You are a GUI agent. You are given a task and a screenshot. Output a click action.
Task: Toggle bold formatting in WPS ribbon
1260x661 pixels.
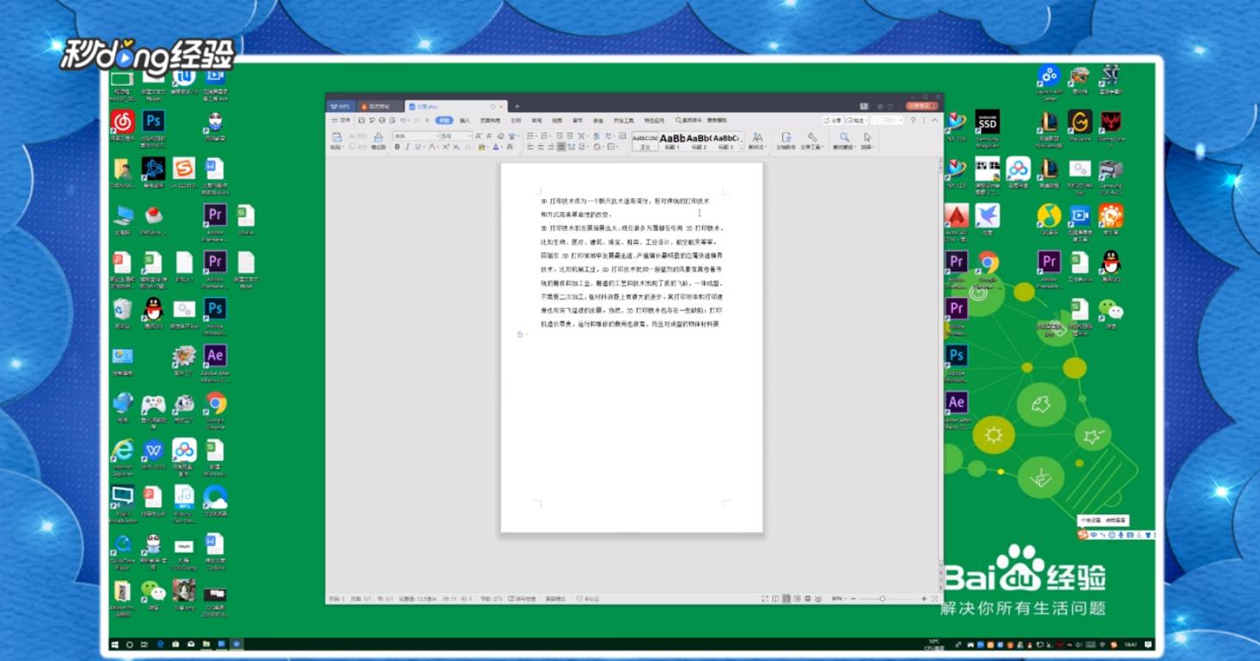(397, 147)
